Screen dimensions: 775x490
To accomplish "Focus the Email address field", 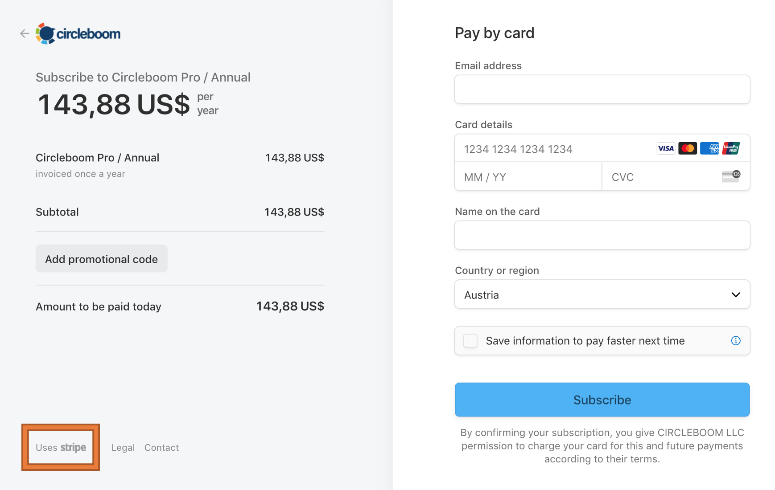I will click(x=602, y=90).
